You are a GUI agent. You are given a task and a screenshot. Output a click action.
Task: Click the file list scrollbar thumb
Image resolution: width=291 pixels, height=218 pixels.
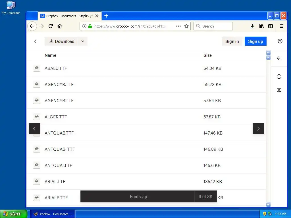(268, 57)
